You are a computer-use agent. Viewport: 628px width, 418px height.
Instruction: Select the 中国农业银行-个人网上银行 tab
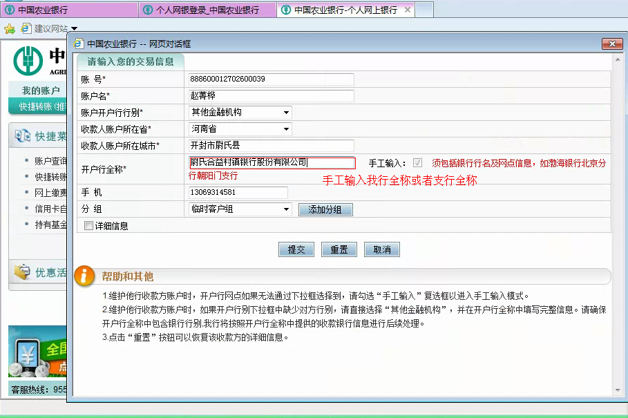(x=345, y=10)
